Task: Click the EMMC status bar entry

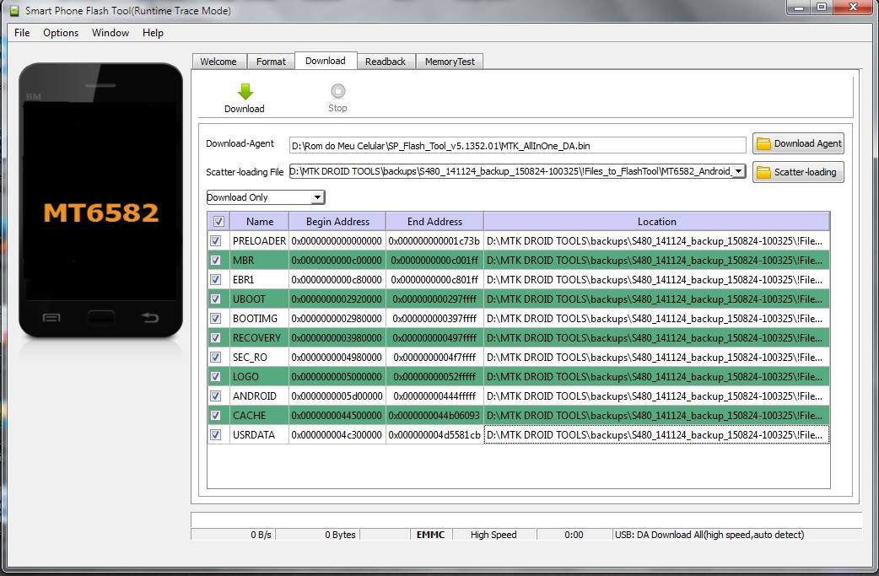Action: [430, 535]
